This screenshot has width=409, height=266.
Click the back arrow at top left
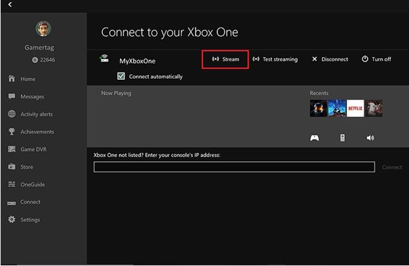tap(10, 4)
